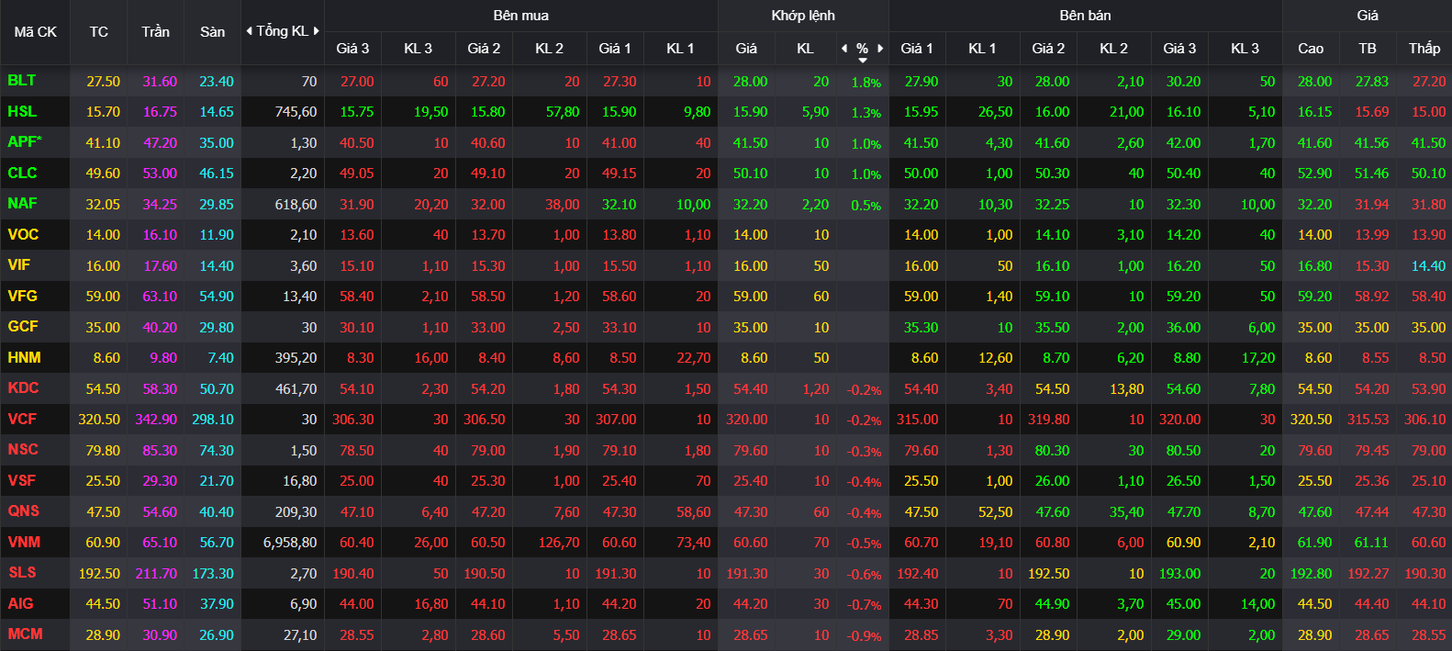This screenshot has height=651, width=1452.
Task: Select the NSC ticker
Action: (23, 450)
